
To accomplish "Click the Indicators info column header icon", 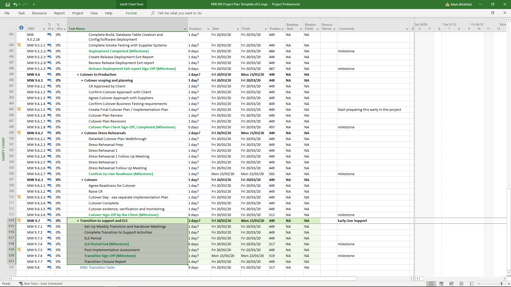I will point(21,28).
